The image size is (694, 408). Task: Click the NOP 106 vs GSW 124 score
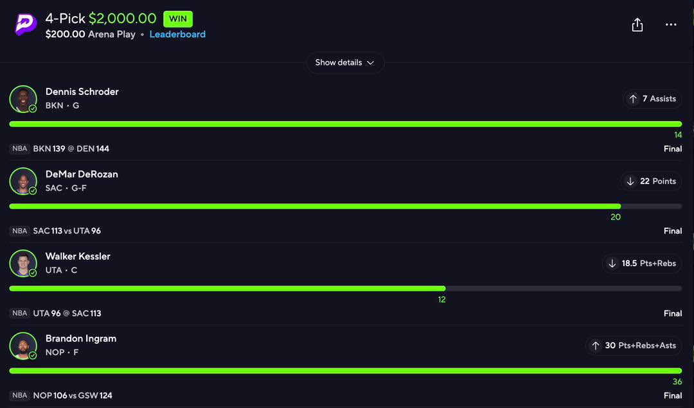[x=73, y=395]
